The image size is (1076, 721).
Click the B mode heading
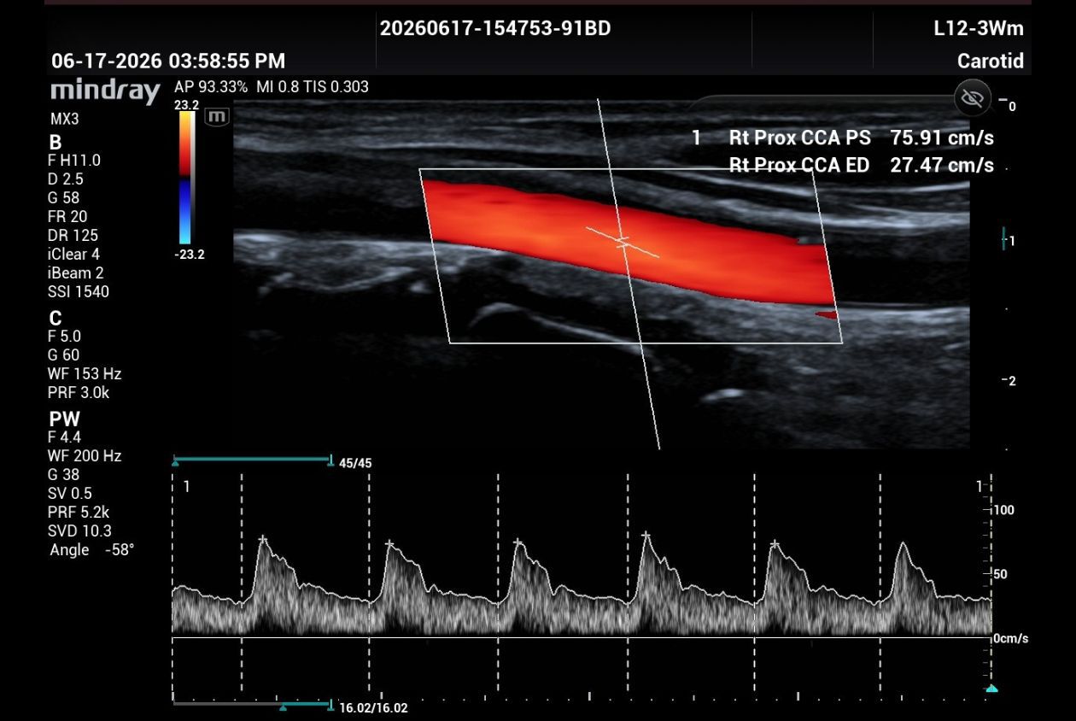tap(56, 143)
